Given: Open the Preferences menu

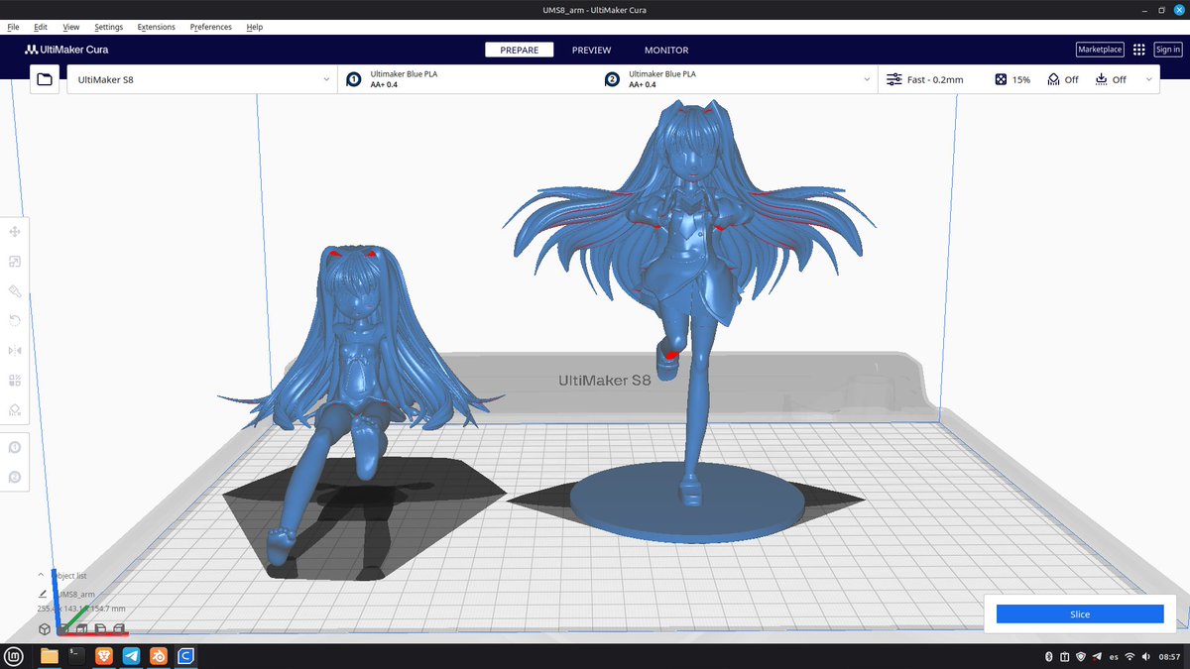Looking at the screenshot, I should click(212, 27).
